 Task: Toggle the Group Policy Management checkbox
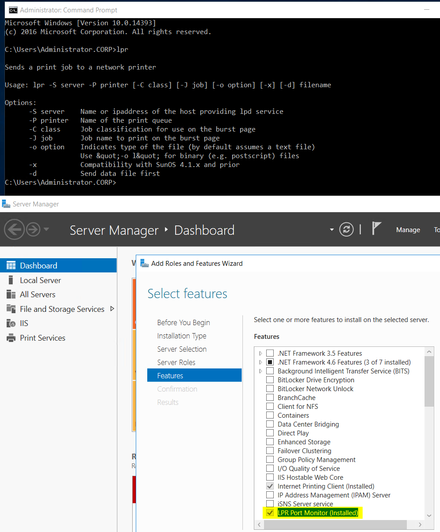click(x=270, y=460)
